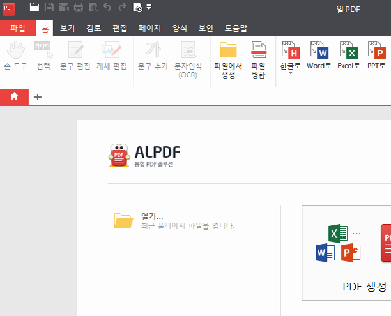Convert PDF with the 한글로 icon
Viewport: 391px width, 316px height.
291,56
